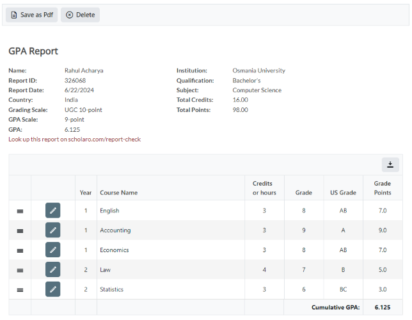Click the reorder handle for Statistics row
412x320 pixels.
pyautogui.click(x=20, y=290)
